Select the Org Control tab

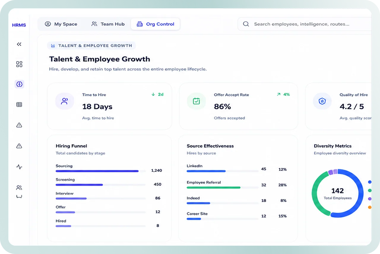pyautogui.click(x=155, y=24)
